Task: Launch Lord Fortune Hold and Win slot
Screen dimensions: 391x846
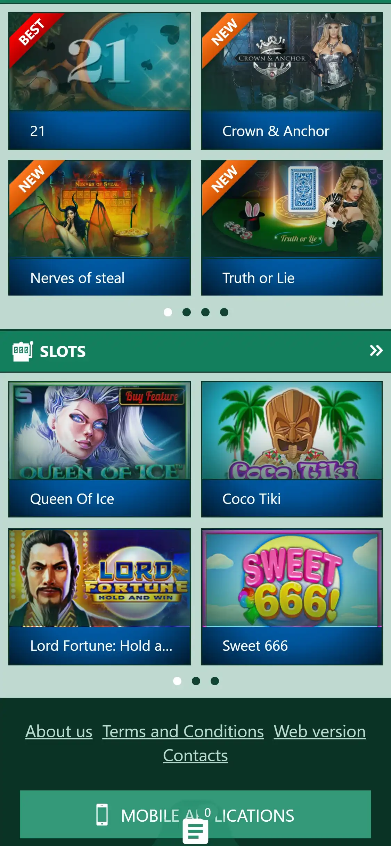Action: (100, 597)
